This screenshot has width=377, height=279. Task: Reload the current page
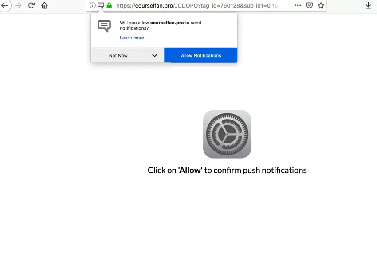click(31, 5)
